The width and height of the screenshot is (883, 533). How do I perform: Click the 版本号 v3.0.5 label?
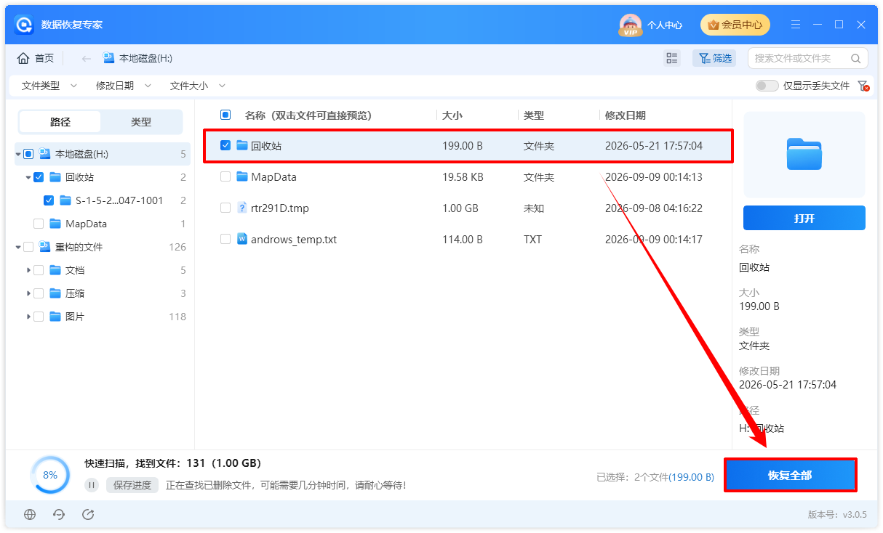tap(837, 514)
